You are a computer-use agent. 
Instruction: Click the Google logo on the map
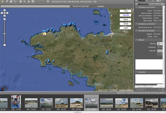pyautogui.click(x=4, y=89)
